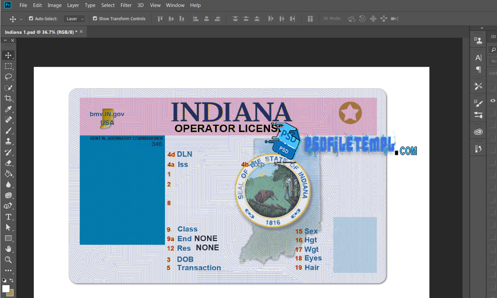Toggle Show Transform Controls checkbox
497x298 pixels.
95,18
